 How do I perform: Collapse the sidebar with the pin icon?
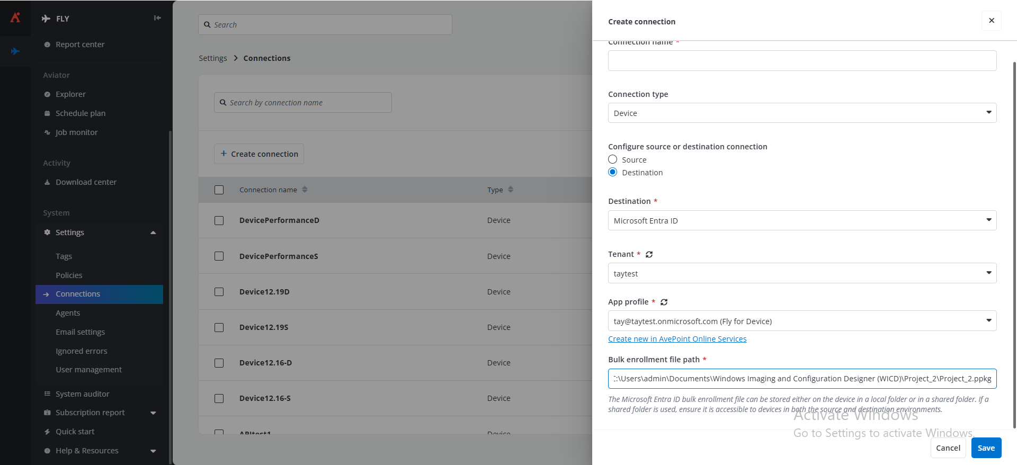(x=157, y=18)
